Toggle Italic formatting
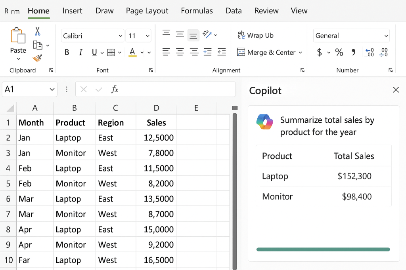This screenshot has width=406, height=270. (x=81, y=52)
